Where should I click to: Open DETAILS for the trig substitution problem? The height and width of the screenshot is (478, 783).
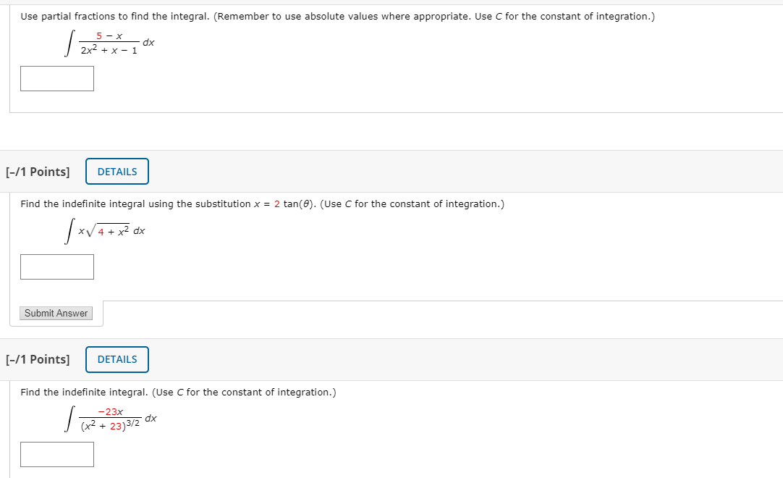[117, 171]
